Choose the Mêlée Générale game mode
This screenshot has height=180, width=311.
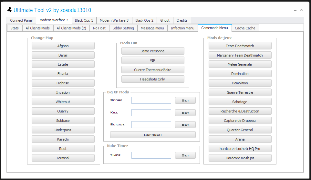click(x=240, y=64)
